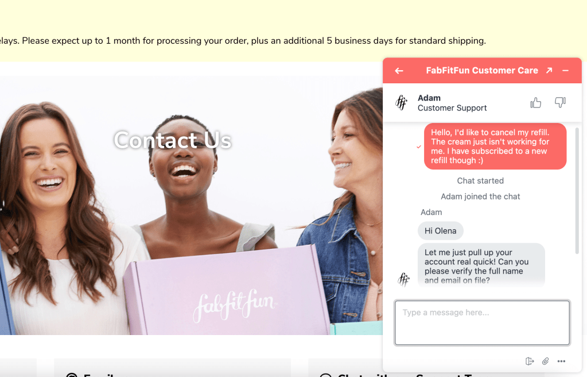Click the attach file paperclip icon

pyautogui.click(x=546, y=361)
